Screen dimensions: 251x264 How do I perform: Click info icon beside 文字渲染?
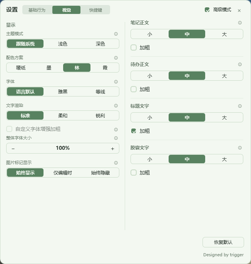coord(116,106)
